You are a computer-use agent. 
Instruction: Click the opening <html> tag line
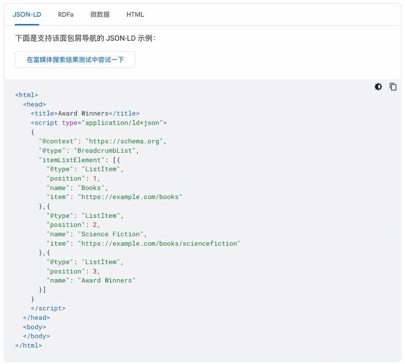click(x=27, y=95)
